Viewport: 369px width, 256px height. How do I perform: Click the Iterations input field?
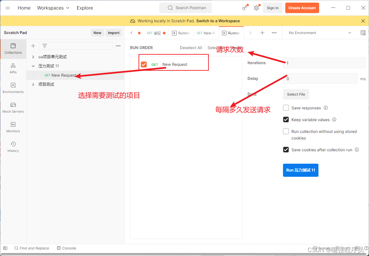coord(324,63)
